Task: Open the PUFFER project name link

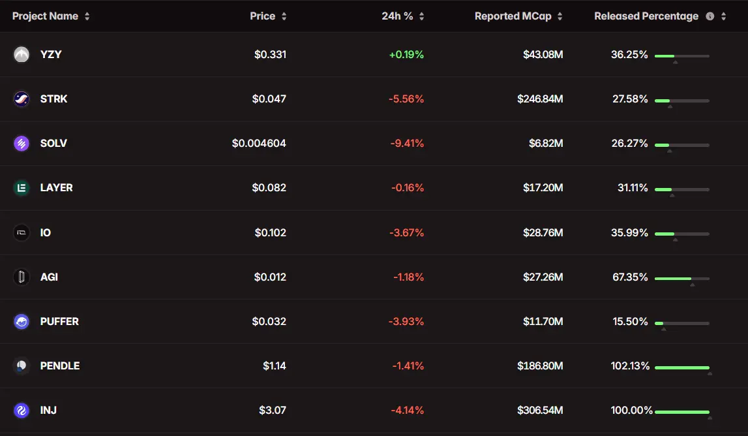Action: pos(59,322)
